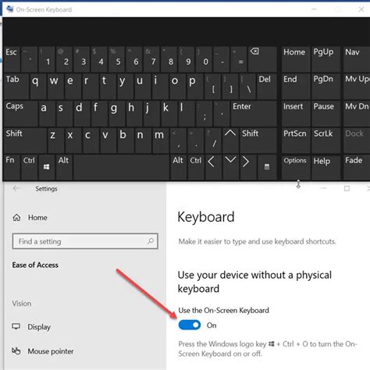Image resolution: width=370 pixels, height=370 pixels.
Task: Click the Keyboard page heading
Action: (x=206, y=217)
